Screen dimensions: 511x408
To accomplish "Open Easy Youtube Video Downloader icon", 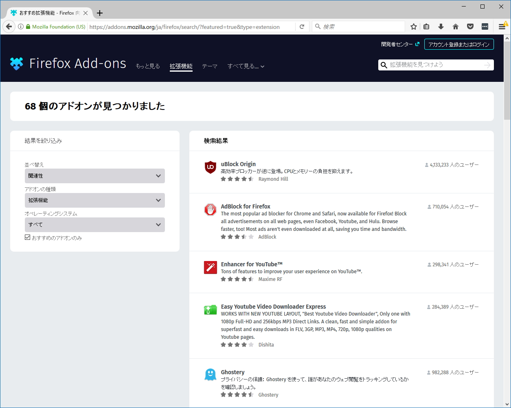I will click(x=211, y=310).
